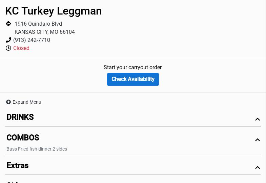266x183 pixels.
Task: Click the clock icon next to Closed
Action: (x=8, y=48)
